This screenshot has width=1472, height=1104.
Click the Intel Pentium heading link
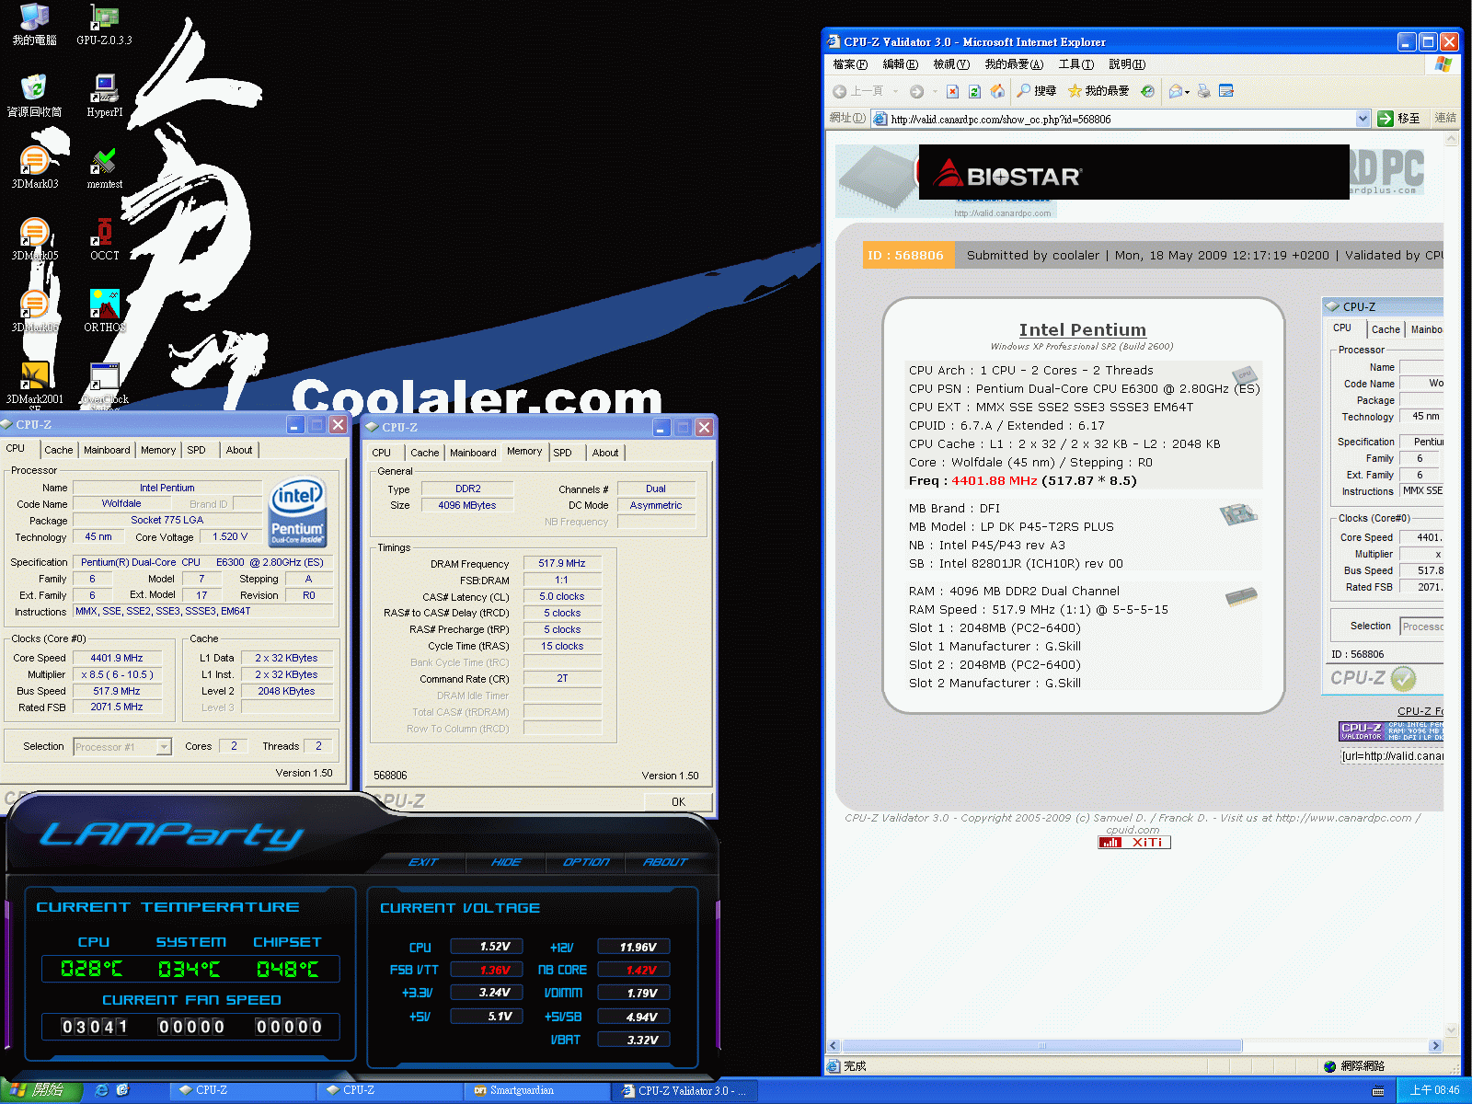coord(1082,329)
